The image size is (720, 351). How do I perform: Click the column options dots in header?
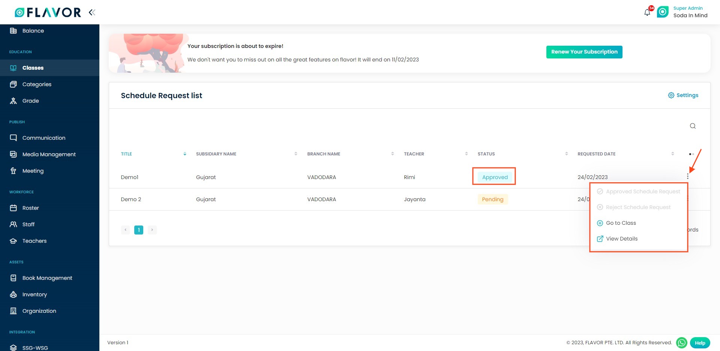(x=691, y=154)
